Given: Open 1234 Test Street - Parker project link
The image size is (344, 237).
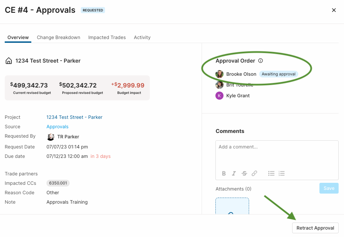Looking at the screenshot, I should click(74, 117).
